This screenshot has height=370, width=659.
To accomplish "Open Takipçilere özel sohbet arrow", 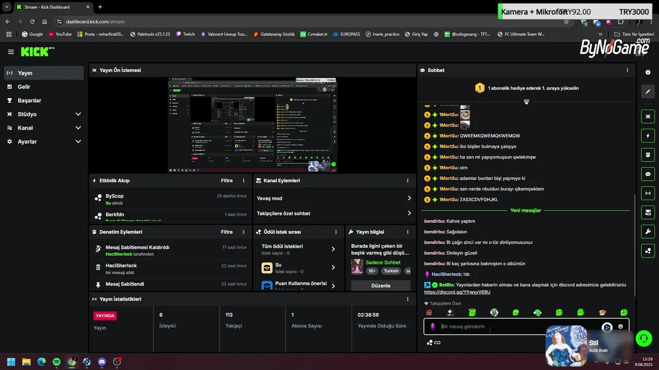I will [x=409, y=213].
